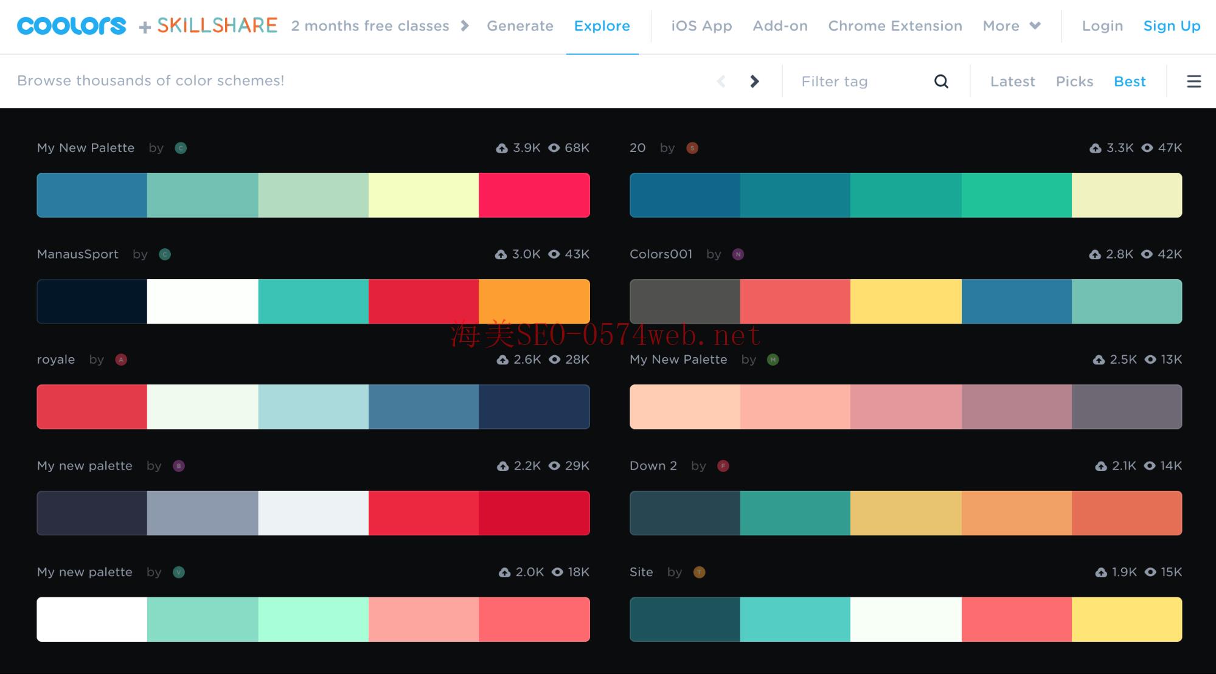Image resolution: width=1216 pixels, height=674 pixels.
Task: Click the 'Login' button
Action: point(1099,26)
